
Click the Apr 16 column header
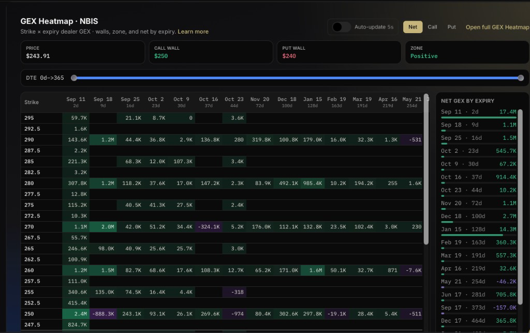(x=388, y=102)
